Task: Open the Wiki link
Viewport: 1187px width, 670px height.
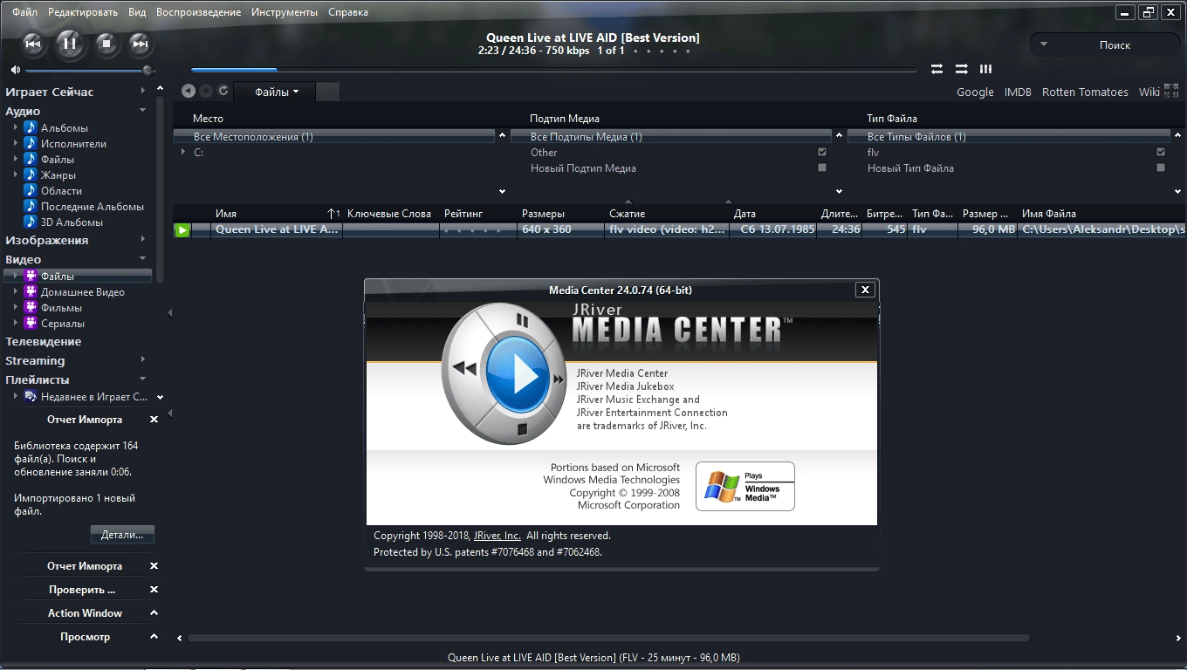Action: pos(1149,92)
